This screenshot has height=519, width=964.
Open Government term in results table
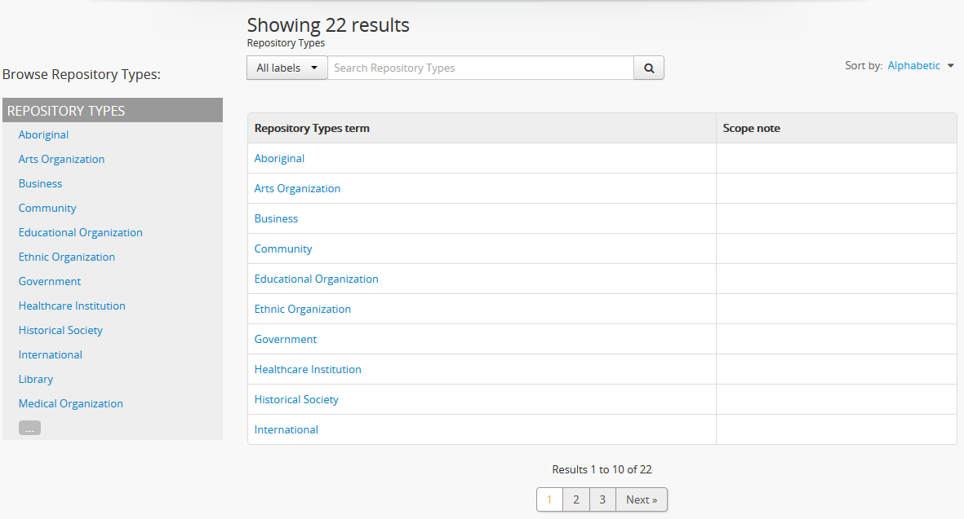tap(286, 339)
